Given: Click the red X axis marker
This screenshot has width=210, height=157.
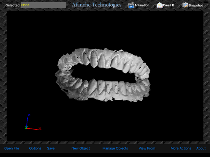Looking at the screenshot, I should click(x=40, y=129).
